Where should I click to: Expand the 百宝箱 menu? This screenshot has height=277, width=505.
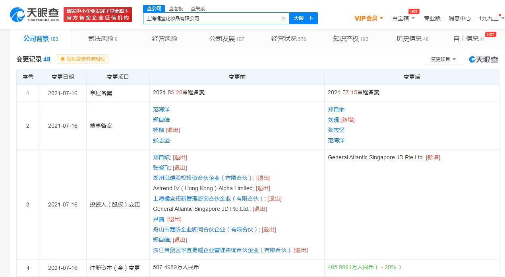click(x=403, y=18)
